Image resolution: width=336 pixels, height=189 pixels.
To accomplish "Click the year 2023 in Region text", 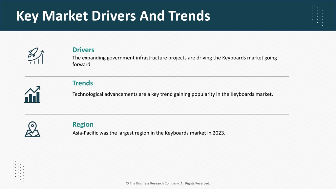I will coord(219,133).
